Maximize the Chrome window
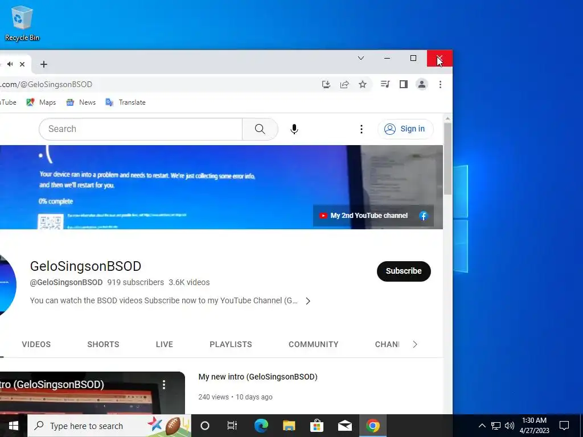 coord(413,58)
